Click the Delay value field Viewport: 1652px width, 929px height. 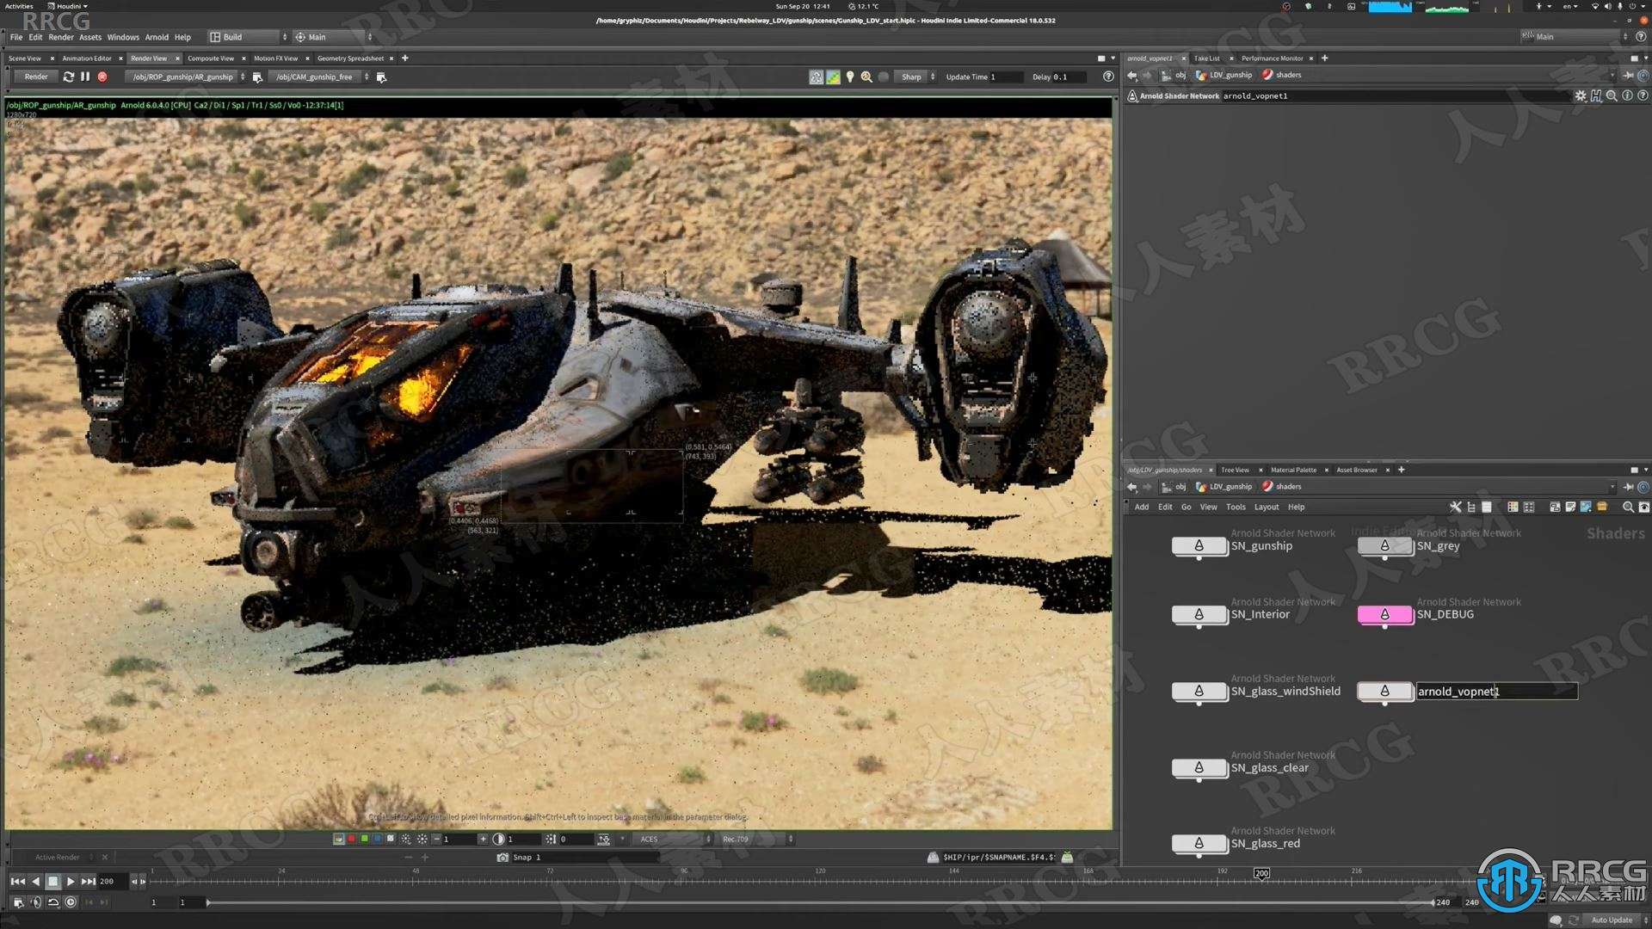pyautogui.click(x=1071, y=77)
